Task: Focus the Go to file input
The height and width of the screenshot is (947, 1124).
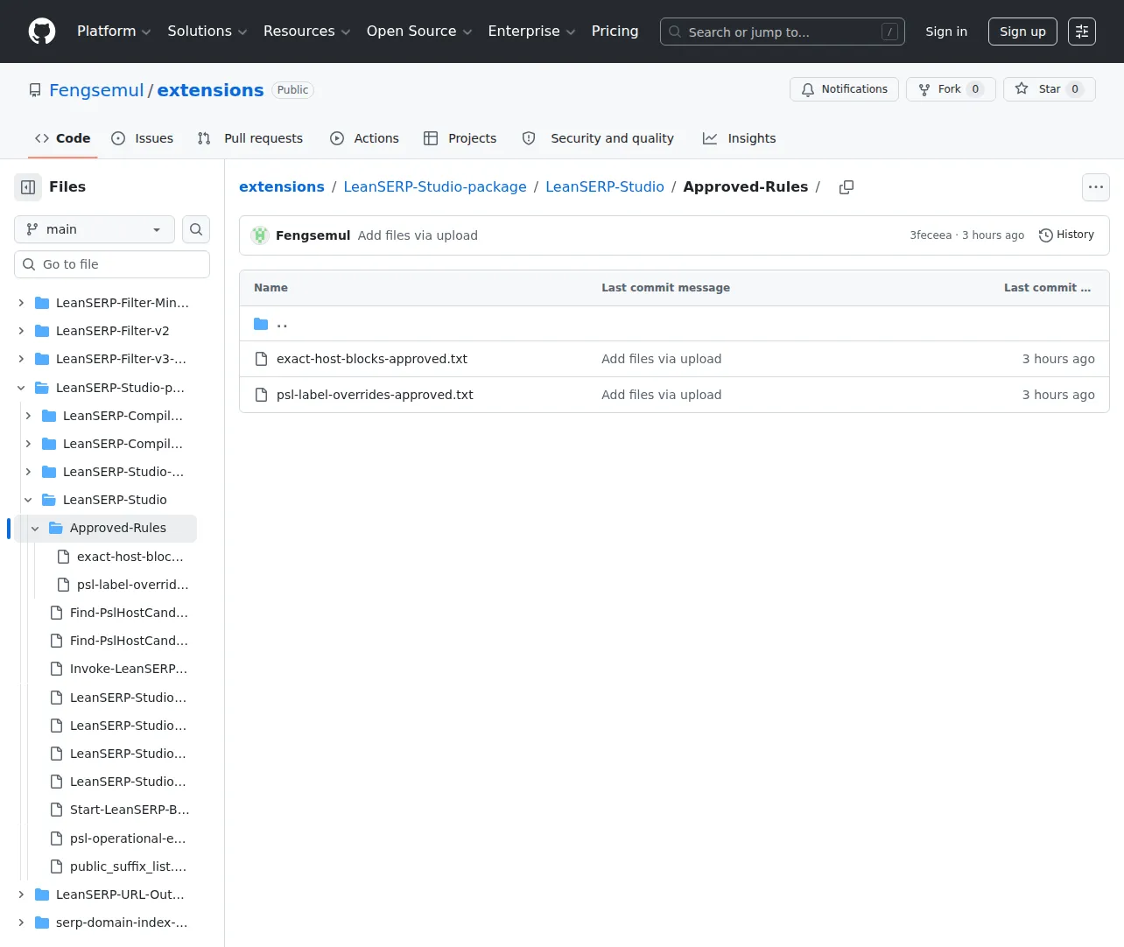Action: click(112, 264)
